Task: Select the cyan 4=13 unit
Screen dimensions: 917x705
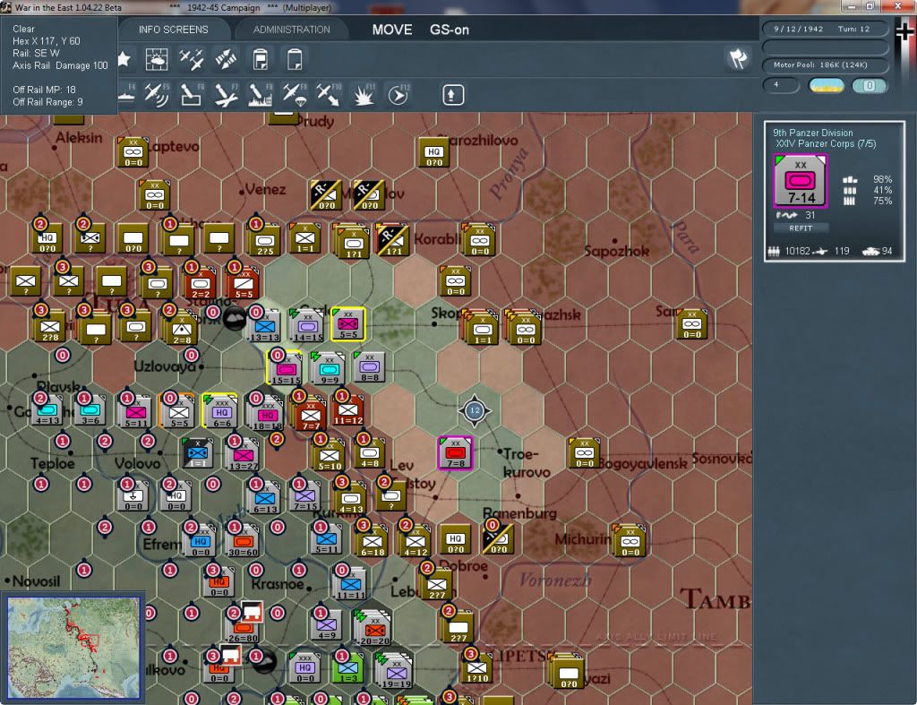Action: pos(47,409)
